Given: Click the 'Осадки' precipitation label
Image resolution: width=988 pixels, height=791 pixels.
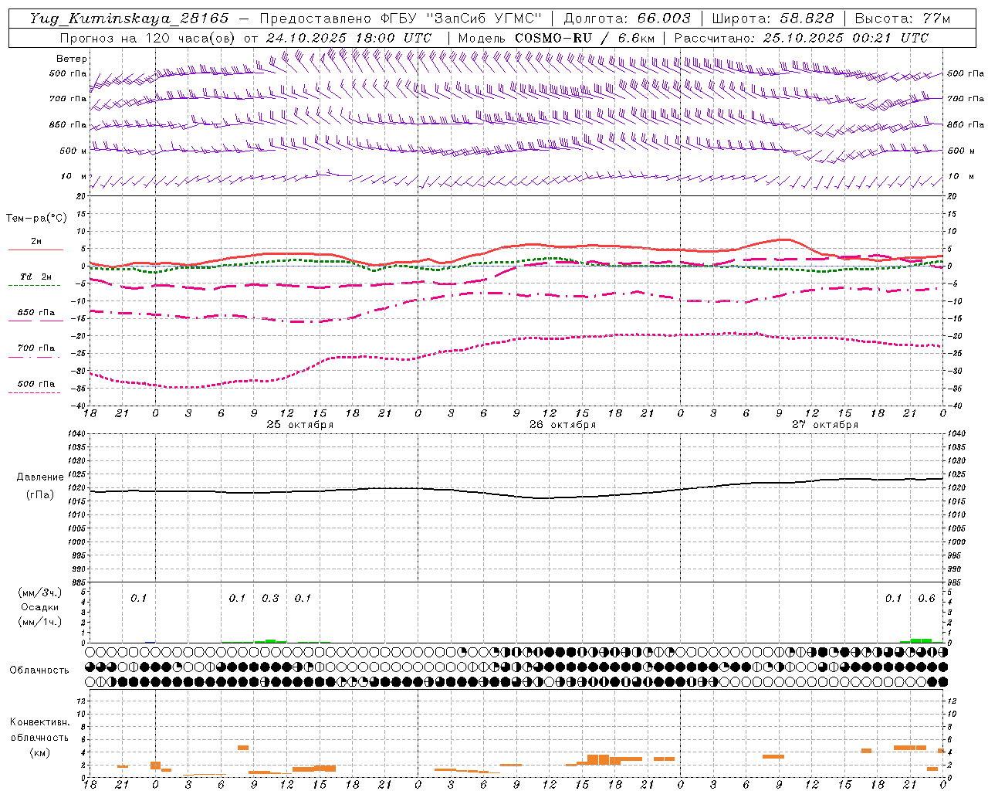Looking at the screenshot, I should pyautogui.click(x=40, y=607).
